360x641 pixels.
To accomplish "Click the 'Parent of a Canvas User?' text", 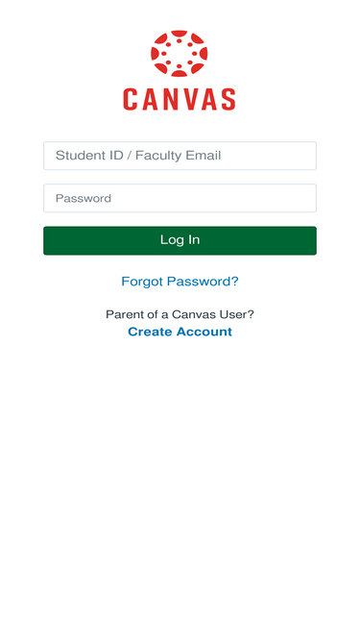I will coord(180,314).
